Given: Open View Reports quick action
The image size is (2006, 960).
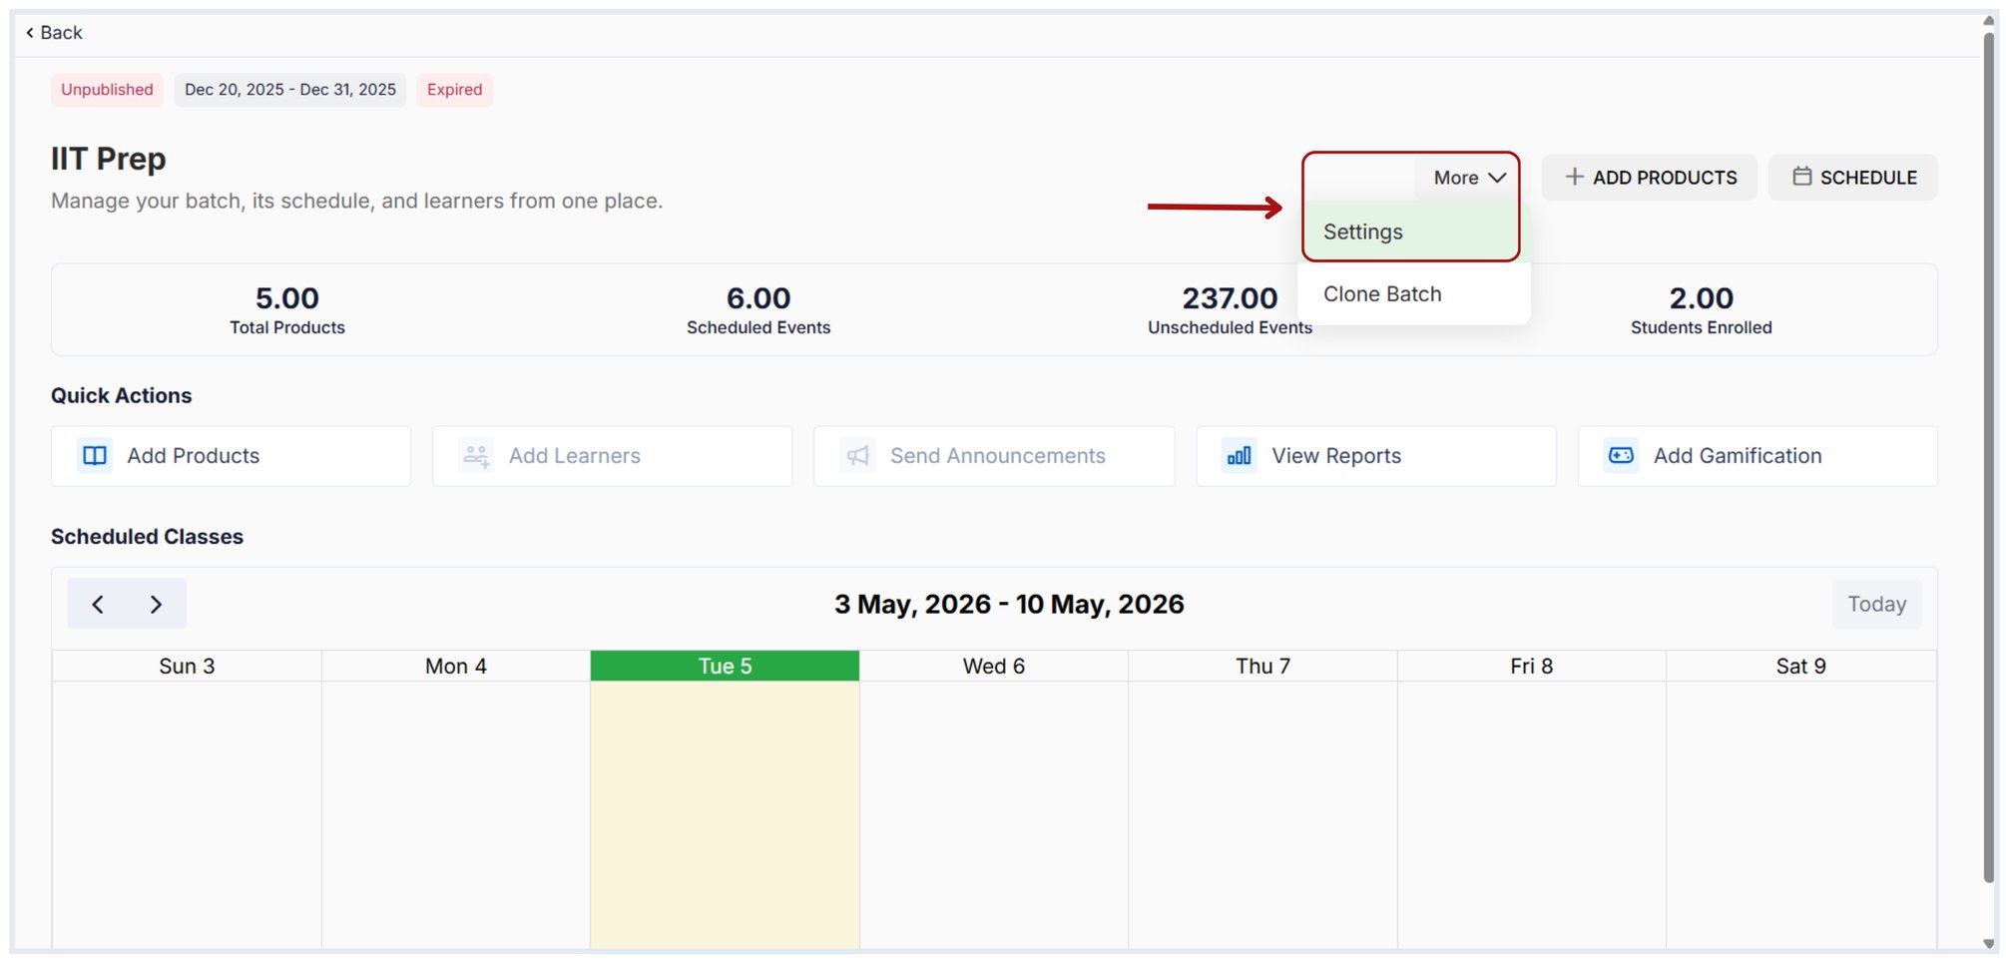Looking at the screenshot, I should (x=1376, y=456).
